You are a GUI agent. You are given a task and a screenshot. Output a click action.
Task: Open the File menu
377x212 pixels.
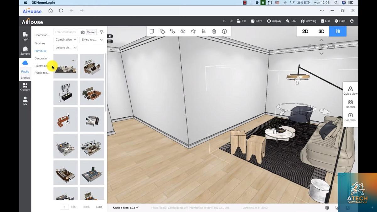pos(242,21)
